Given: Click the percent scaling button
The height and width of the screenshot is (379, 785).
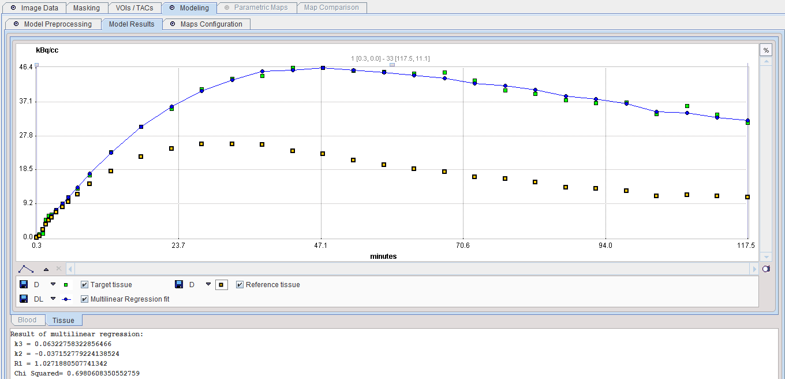Looking at the screenshot, I should pos(766,50).
